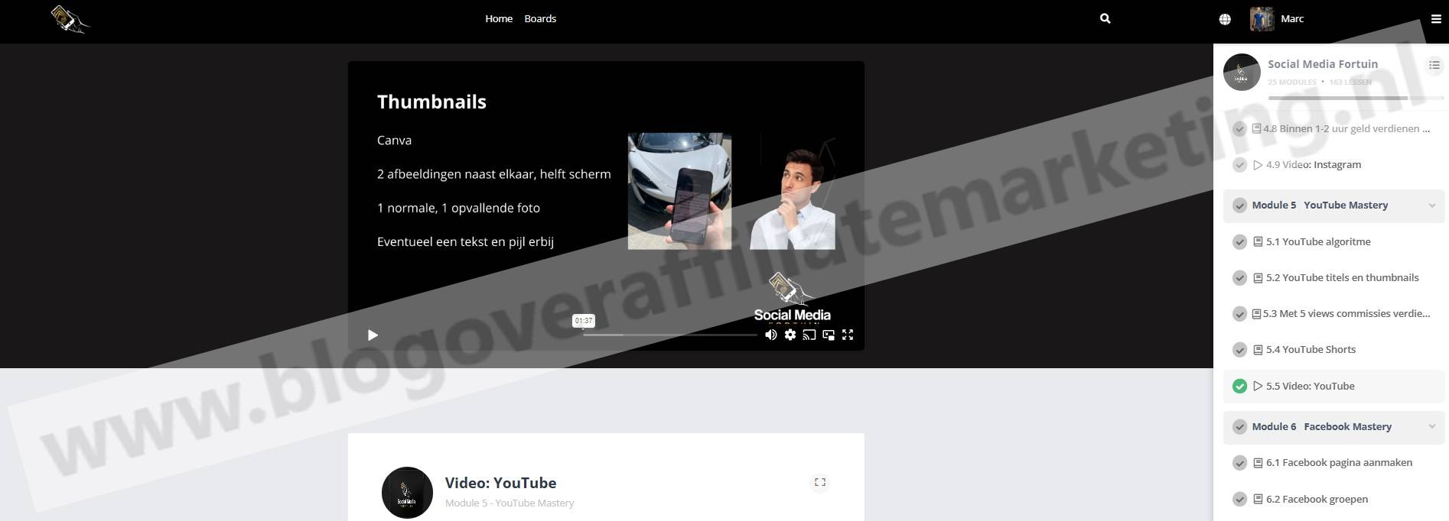Go to the Home menu item
1449x521 pixels.
499,18
